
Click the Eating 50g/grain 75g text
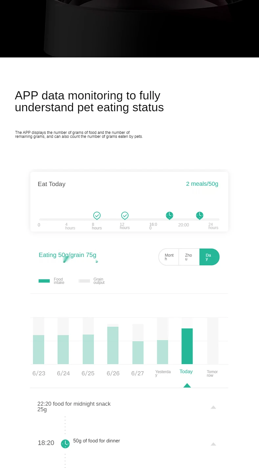tap(67, 255)
